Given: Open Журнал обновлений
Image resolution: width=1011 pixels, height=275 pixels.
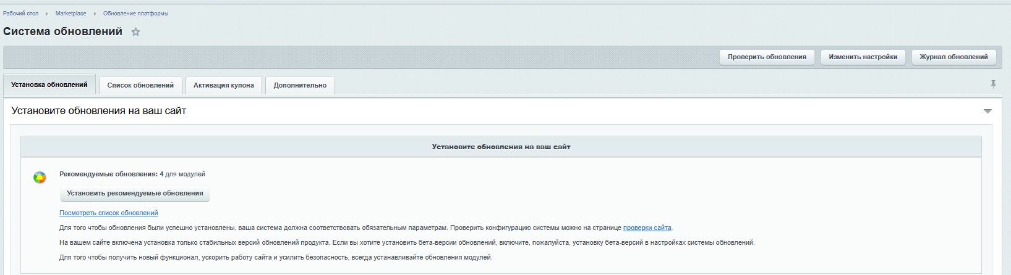Looking at the screenshot, I should [x=953, y=57].
